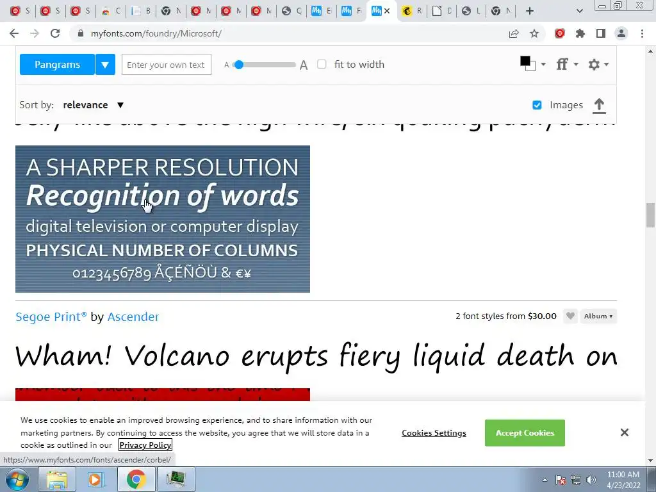Open the Segoe Print font link
This screenshot has width=656, height=492.
coord(51,316)
